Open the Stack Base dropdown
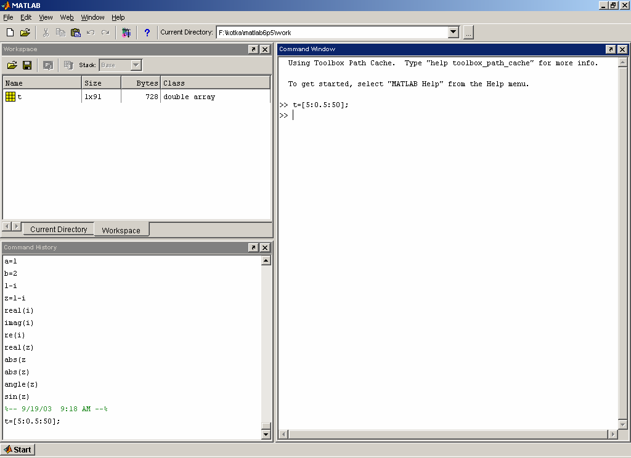 (136, 65)
